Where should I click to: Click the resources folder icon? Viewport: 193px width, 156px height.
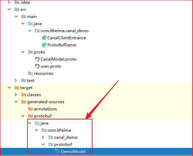(30, 73)
